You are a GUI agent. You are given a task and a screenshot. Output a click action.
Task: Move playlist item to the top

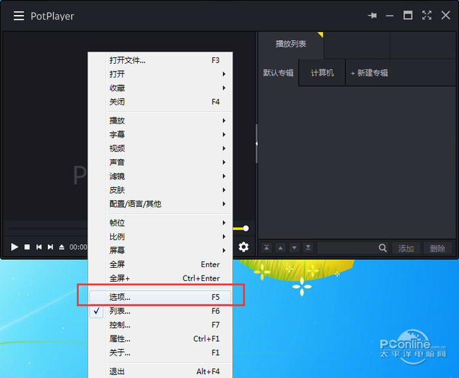pyautogui.click(x=266, y=248)
